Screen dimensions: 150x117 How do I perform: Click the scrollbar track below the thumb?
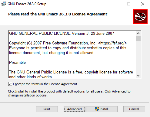138,57
